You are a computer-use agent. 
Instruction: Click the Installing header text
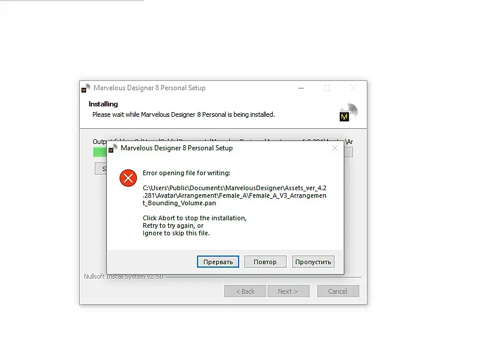103,104
